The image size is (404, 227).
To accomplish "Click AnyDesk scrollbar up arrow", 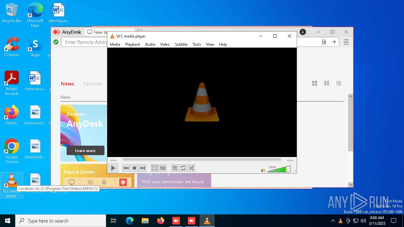I will pos(351,96).
